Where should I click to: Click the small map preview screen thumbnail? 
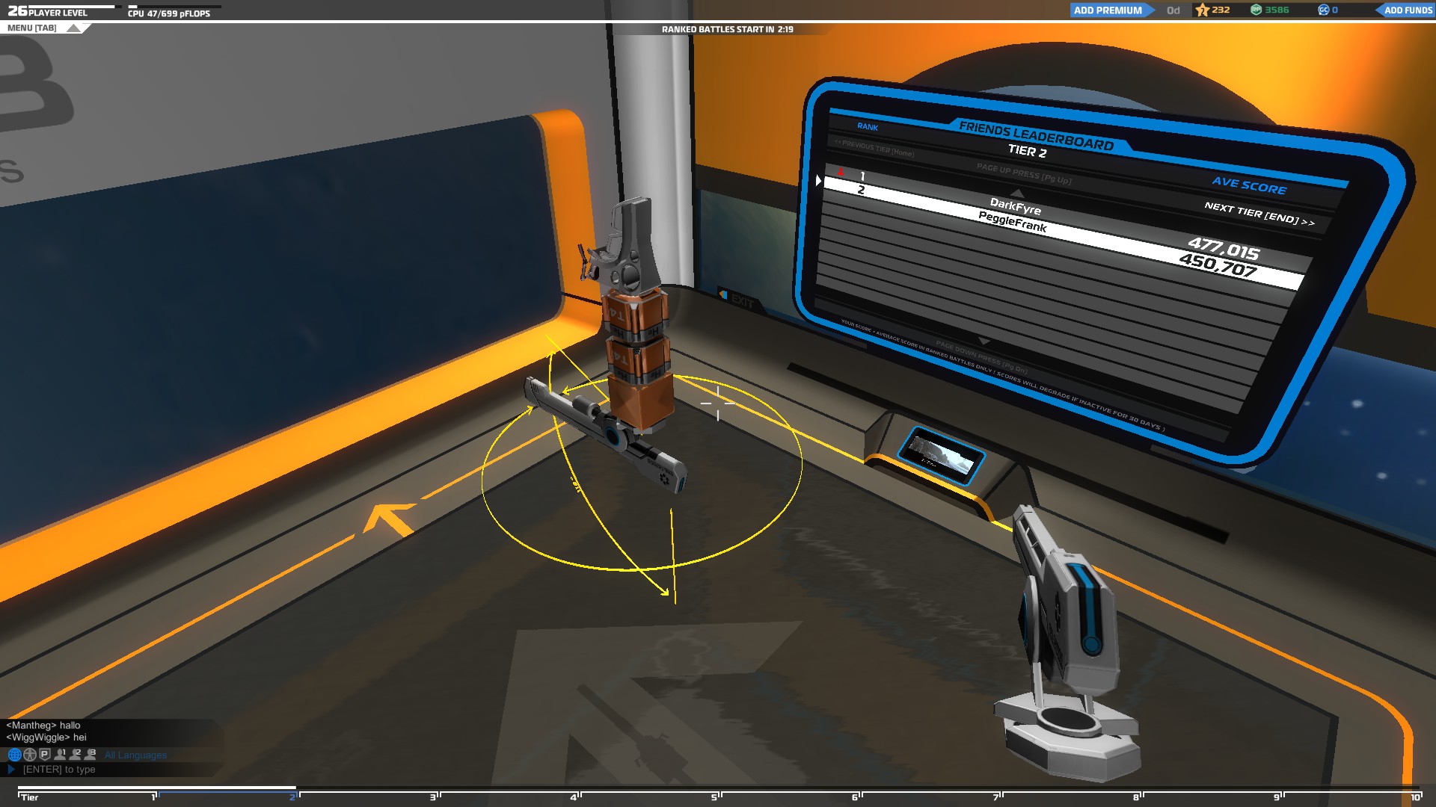pos(941,454)
